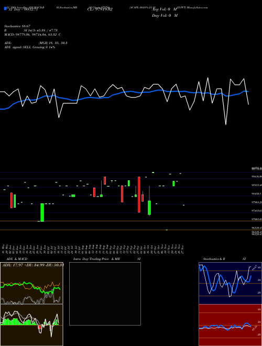Click the 'Stochastics: 88.67' reading
Image resolution: width=262 pixels, height=346 pixels.
pyautogui.click(x=17, y=26)
